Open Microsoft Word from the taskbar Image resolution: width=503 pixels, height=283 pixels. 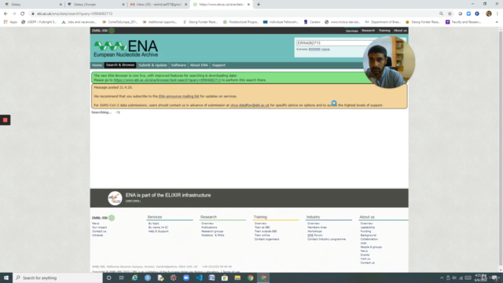pyautogui.click(x=211, y=277)
